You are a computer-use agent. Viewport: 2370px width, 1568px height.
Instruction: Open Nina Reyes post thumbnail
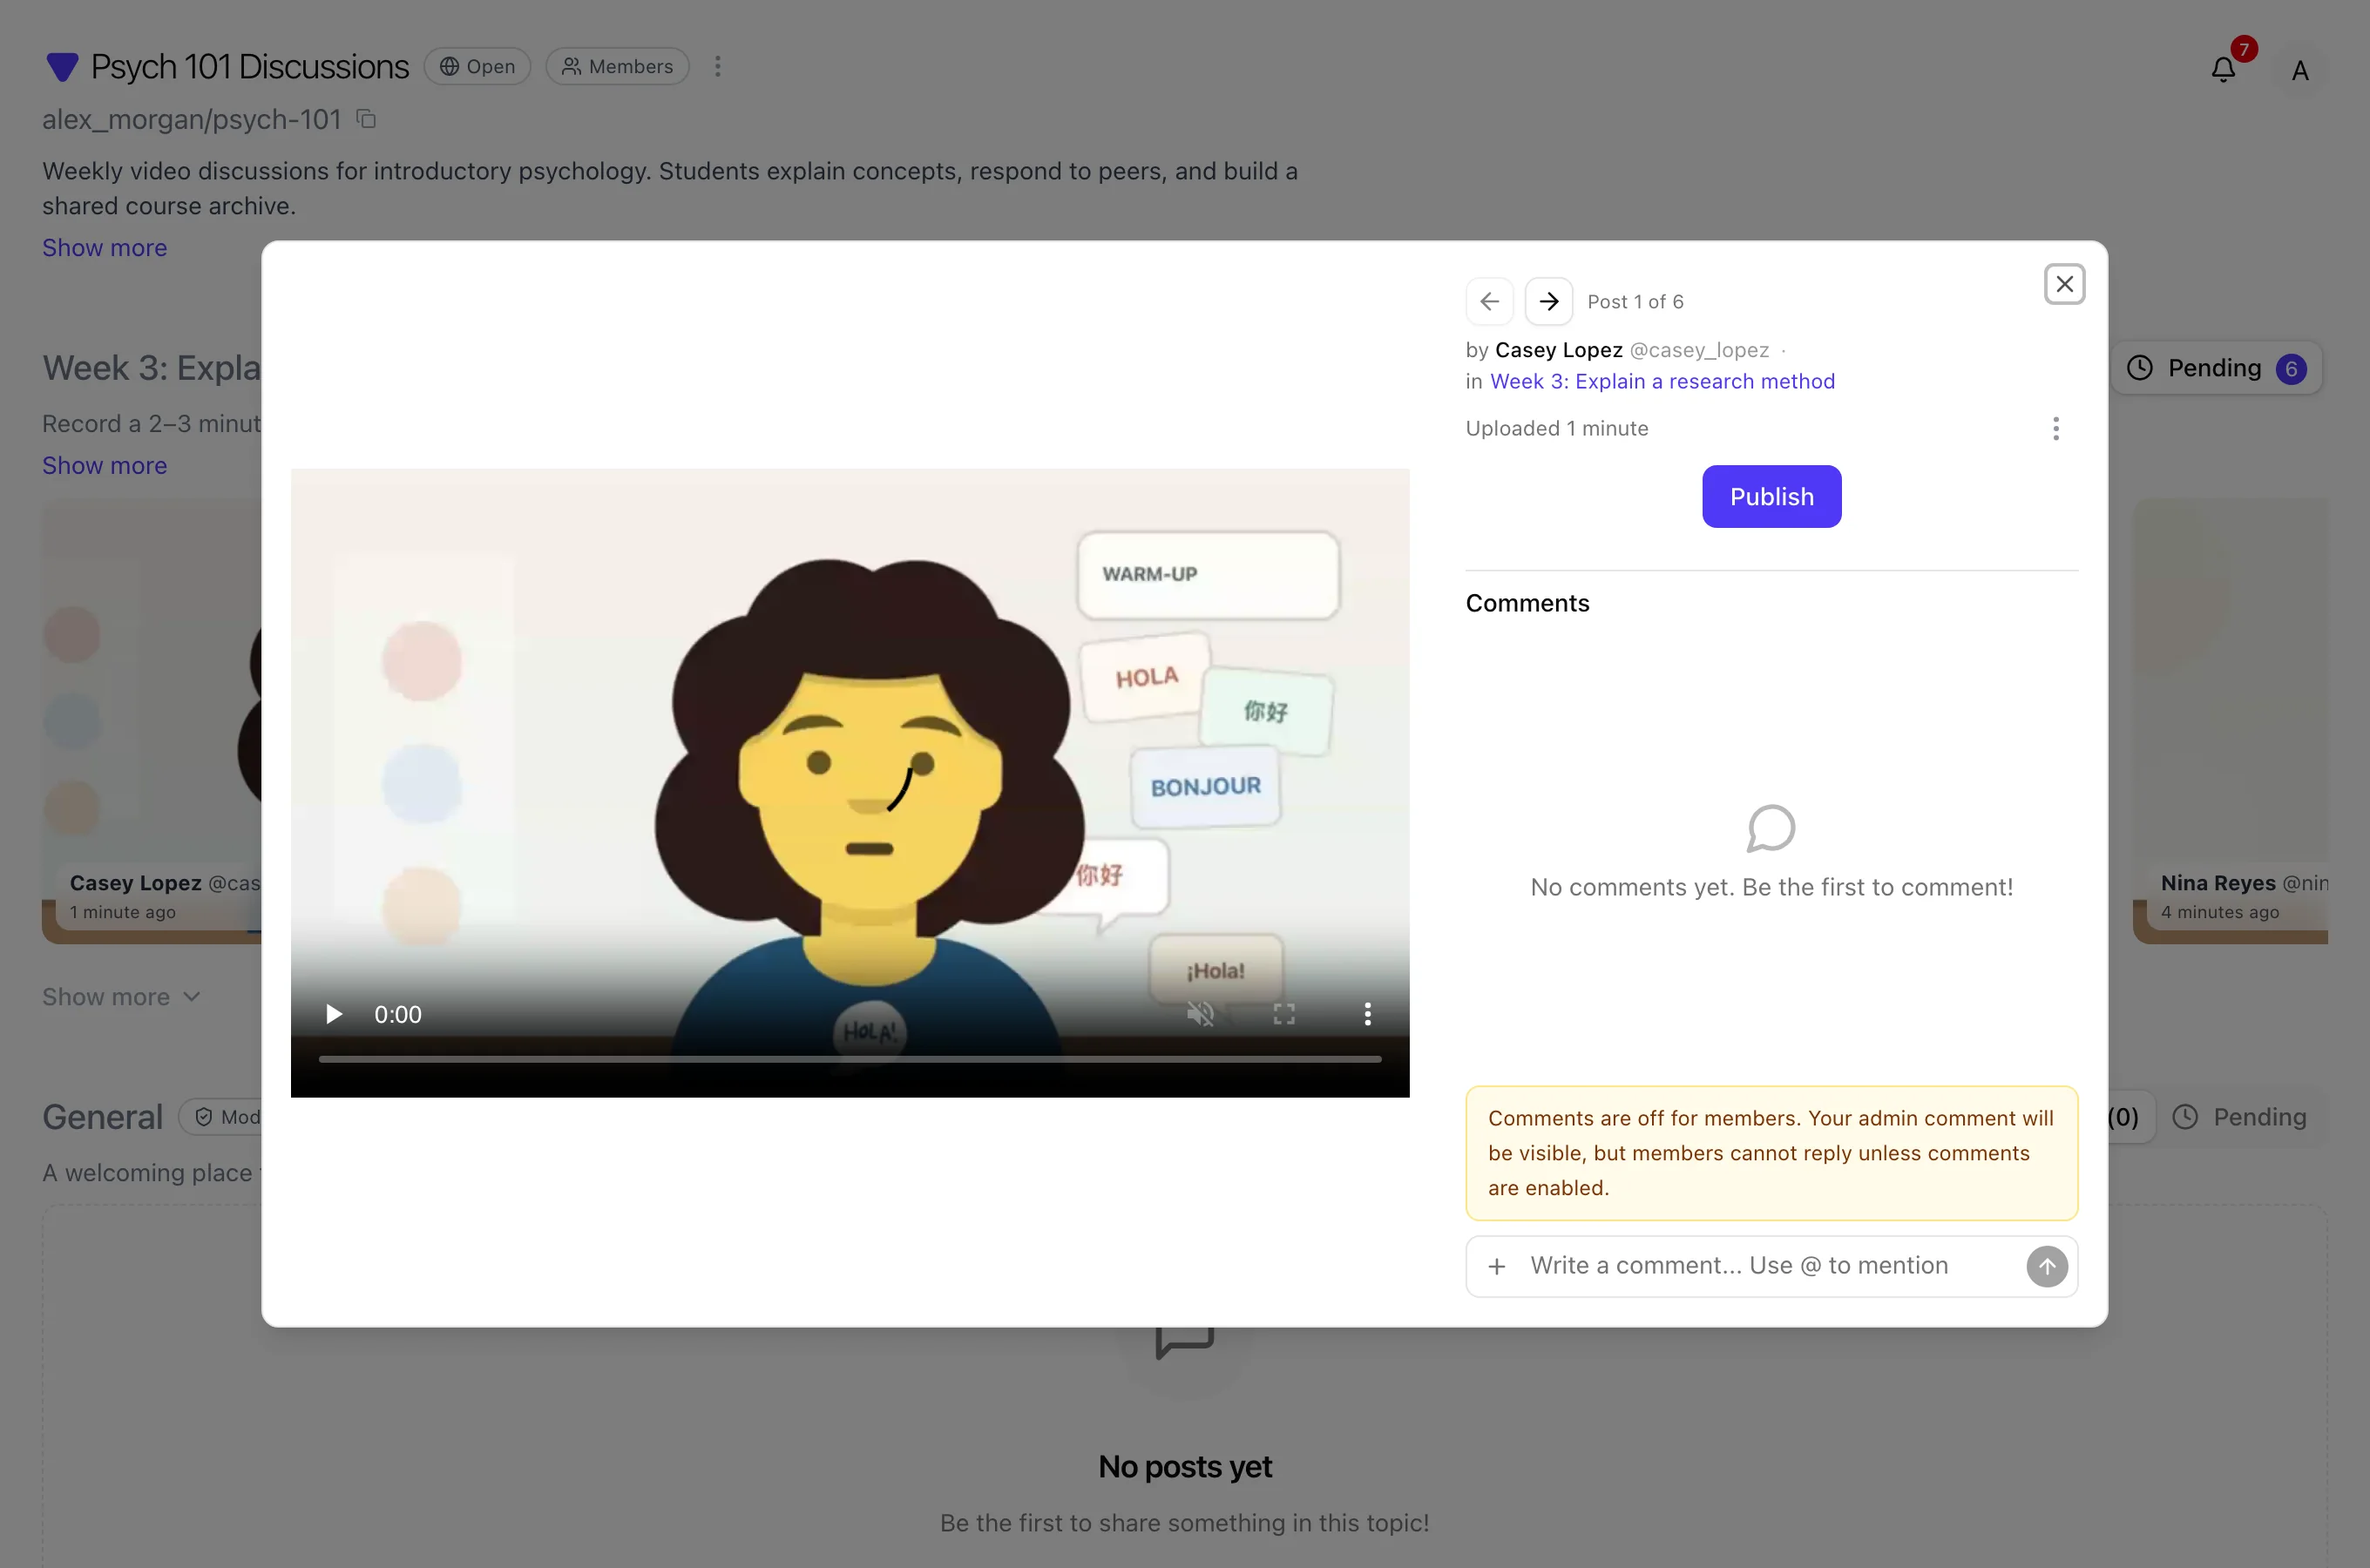pos(2230,721)
